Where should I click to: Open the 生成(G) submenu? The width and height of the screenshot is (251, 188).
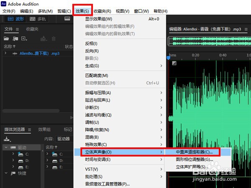(120, 66)
